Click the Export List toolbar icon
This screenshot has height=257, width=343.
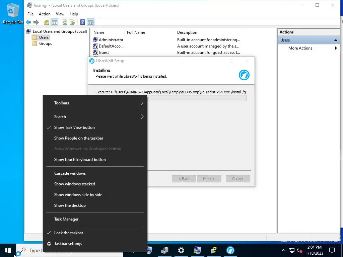(x=72, y=22)
